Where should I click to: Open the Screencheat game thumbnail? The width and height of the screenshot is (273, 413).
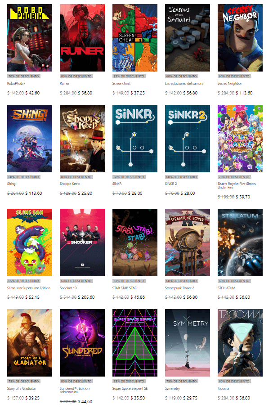135,38
